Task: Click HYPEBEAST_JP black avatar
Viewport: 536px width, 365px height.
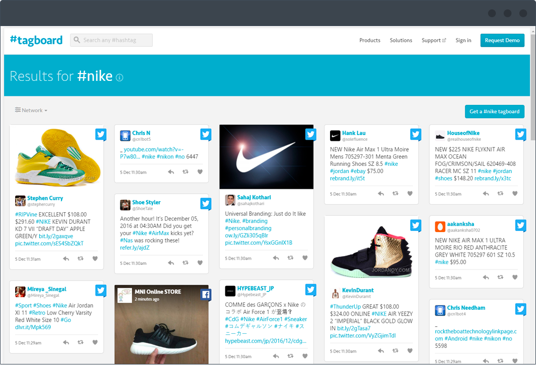Action: tap(230, 291)
